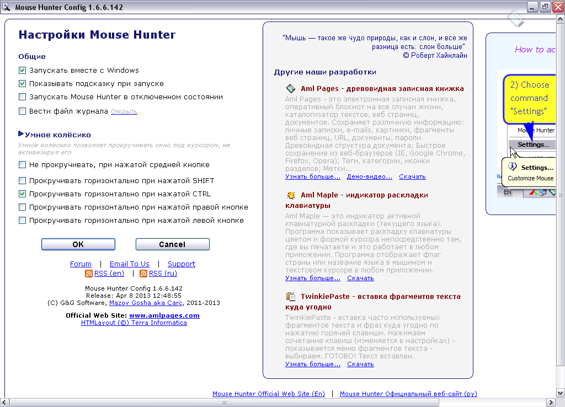The height and width of the screenshot is (407, 565).
Task: Click 'Aml Pages - древовидная записная книжка' heading
Action: click(x=382, y=89)
